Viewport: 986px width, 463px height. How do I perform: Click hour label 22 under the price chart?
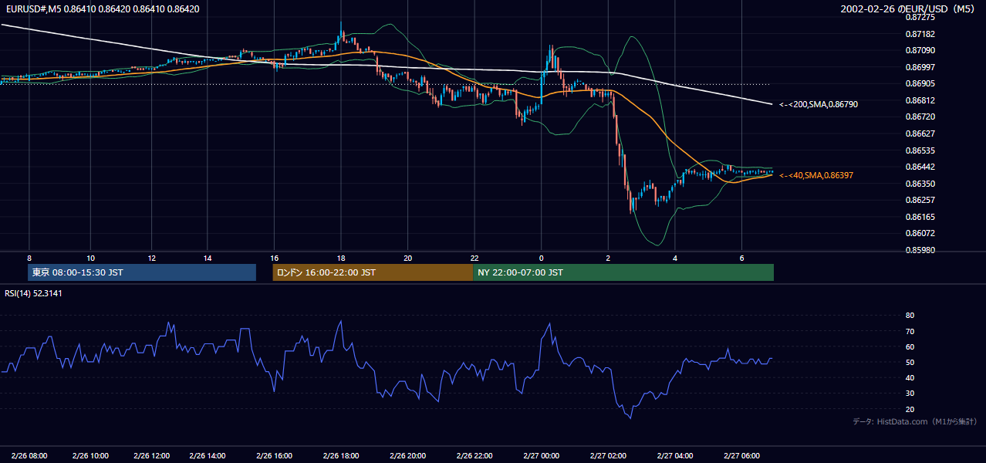point(474,258)
